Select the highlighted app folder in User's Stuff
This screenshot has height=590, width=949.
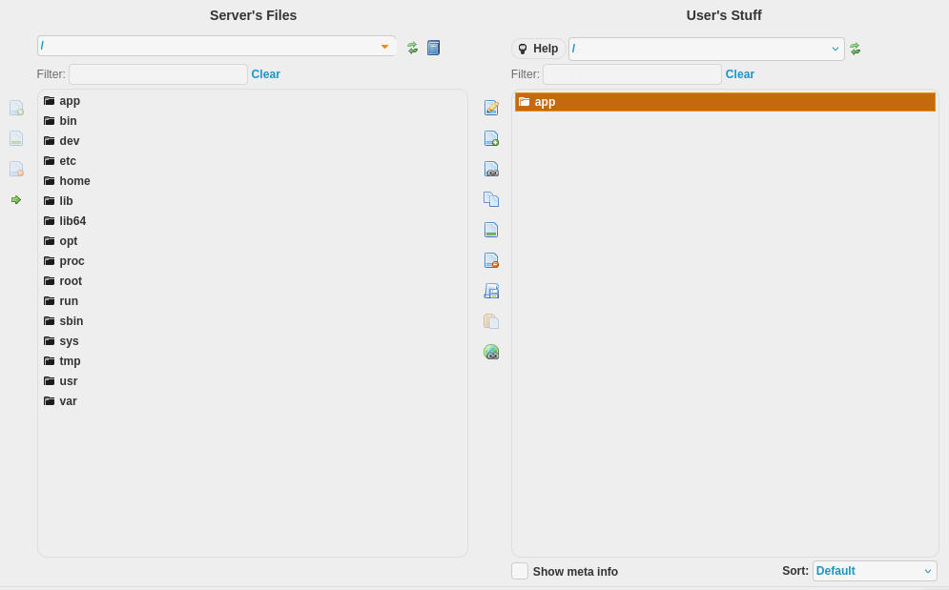[x=545, y=102]
